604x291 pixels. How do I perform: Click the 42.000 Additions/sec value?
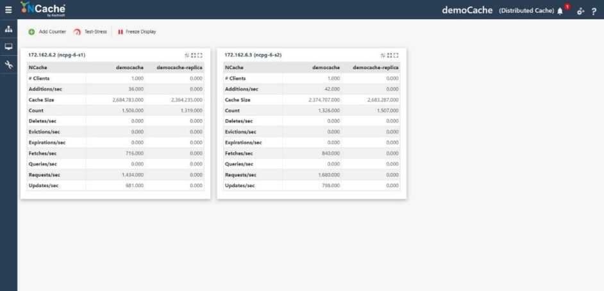click(x=332, y=89)
